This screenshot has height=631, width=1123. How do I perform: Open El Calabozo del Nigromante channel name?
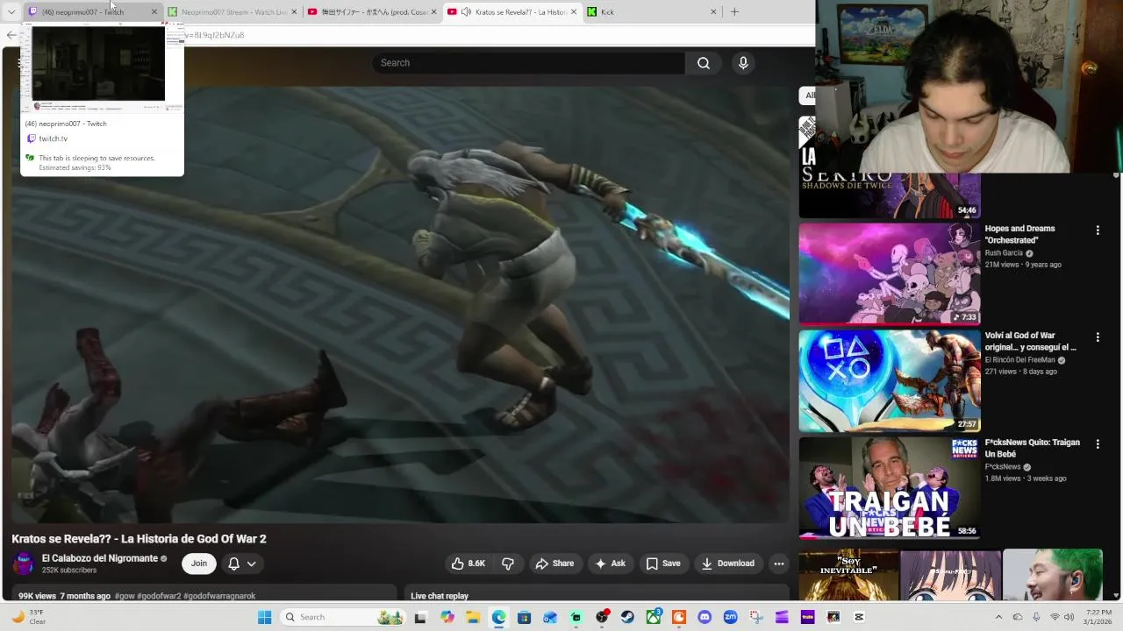[99, 558]
